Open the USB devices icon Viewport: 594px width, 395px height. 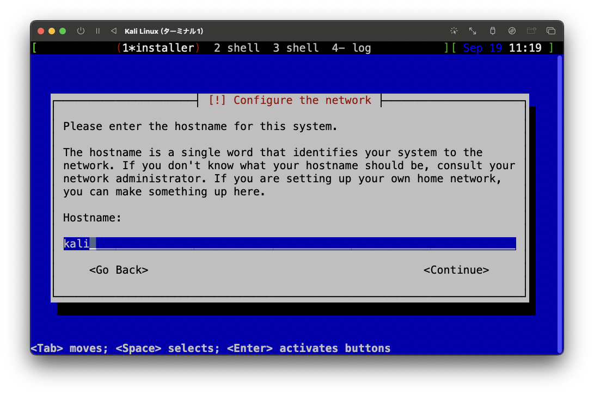pos(492,31)
